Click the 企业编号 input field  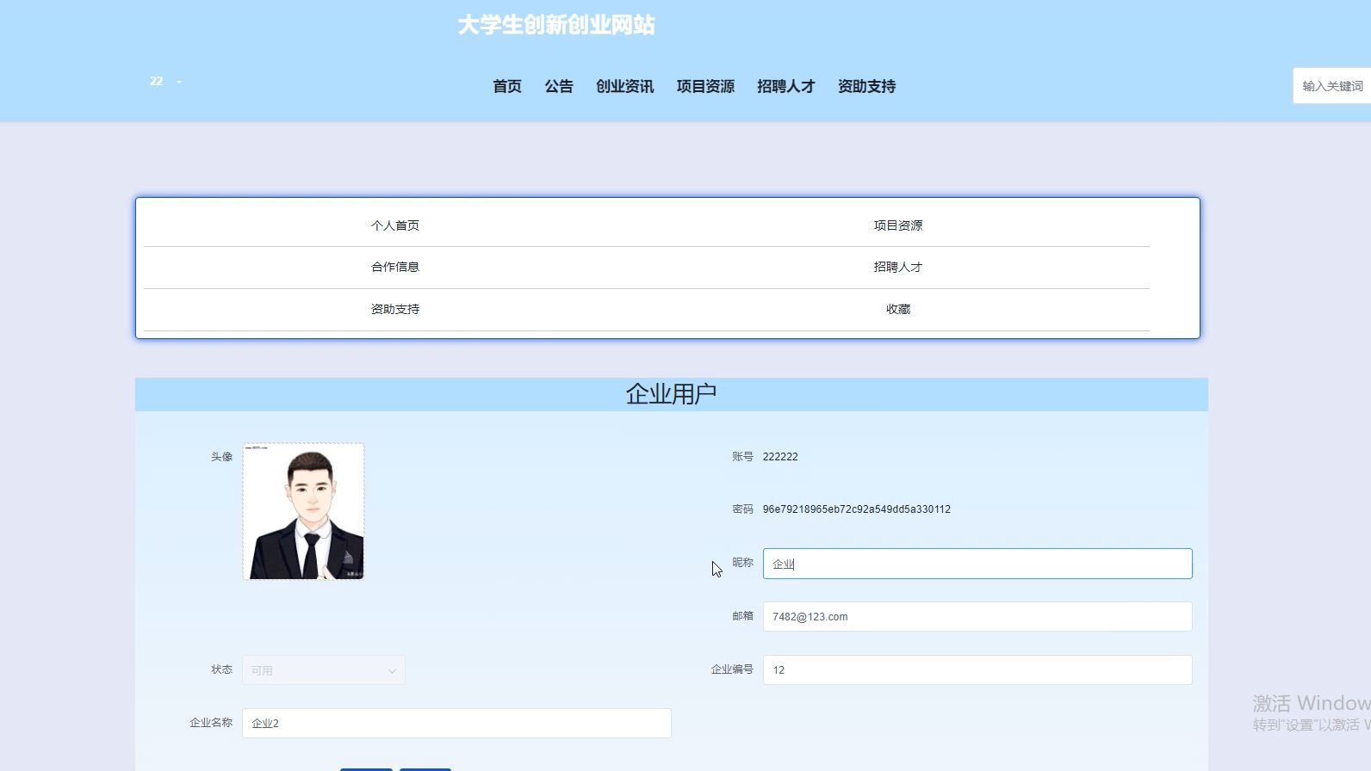[977, 670]
